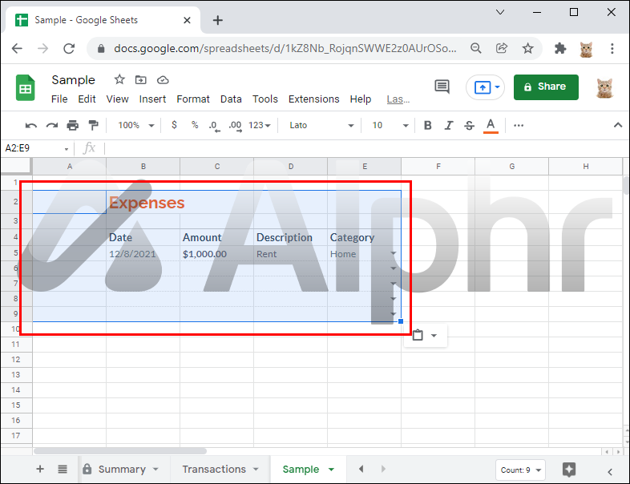Open the All Sheets list icon
The image size is (630, 484).
click(63, 469)
